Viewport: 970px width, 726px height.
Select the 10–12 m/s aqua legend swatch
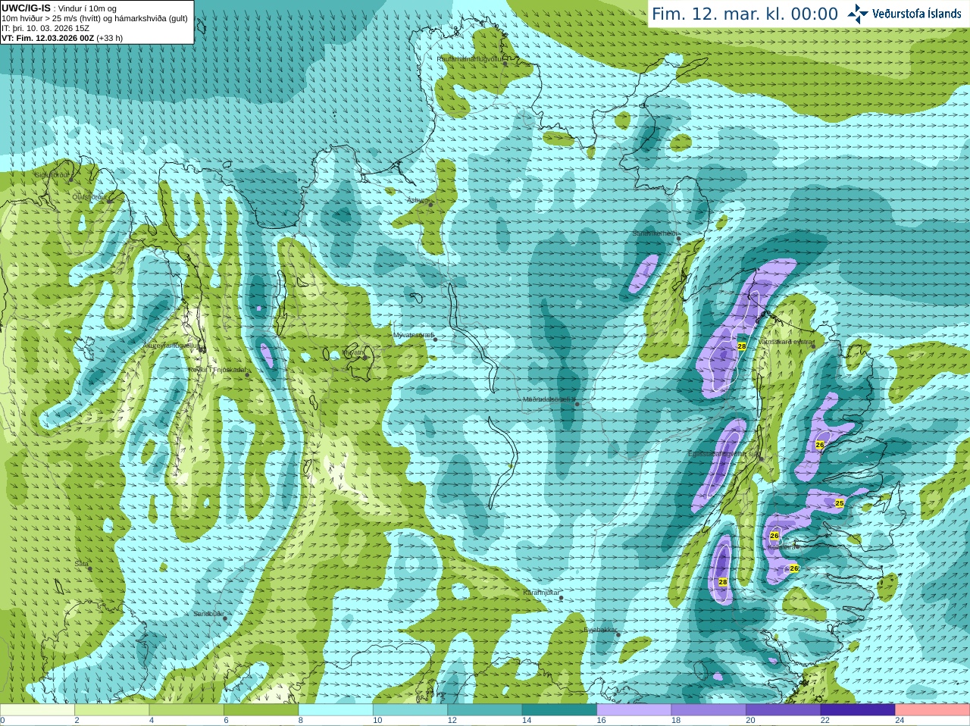[x=411, y=709]
